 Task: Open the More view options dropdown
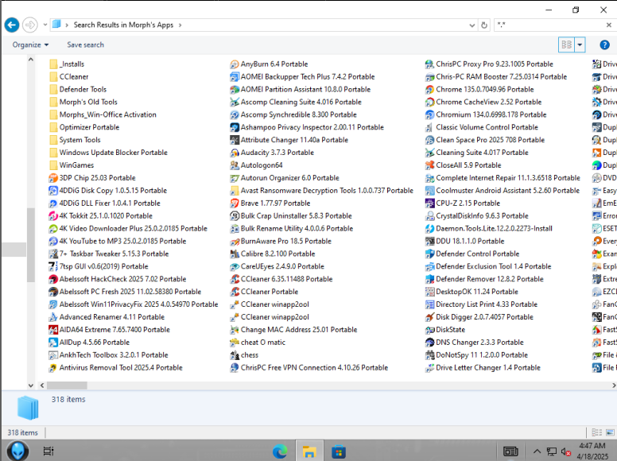[580, 45]
